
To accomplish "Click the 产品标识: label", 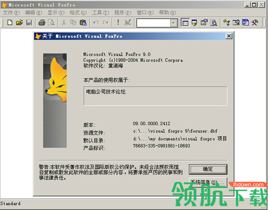I will click(94, 148).
